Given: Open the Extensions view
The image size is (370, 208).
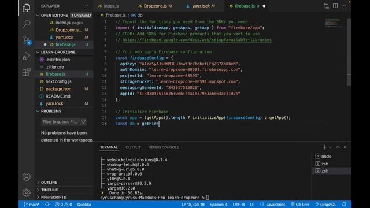Looking at the screenshot, I should tap(27, 72).
